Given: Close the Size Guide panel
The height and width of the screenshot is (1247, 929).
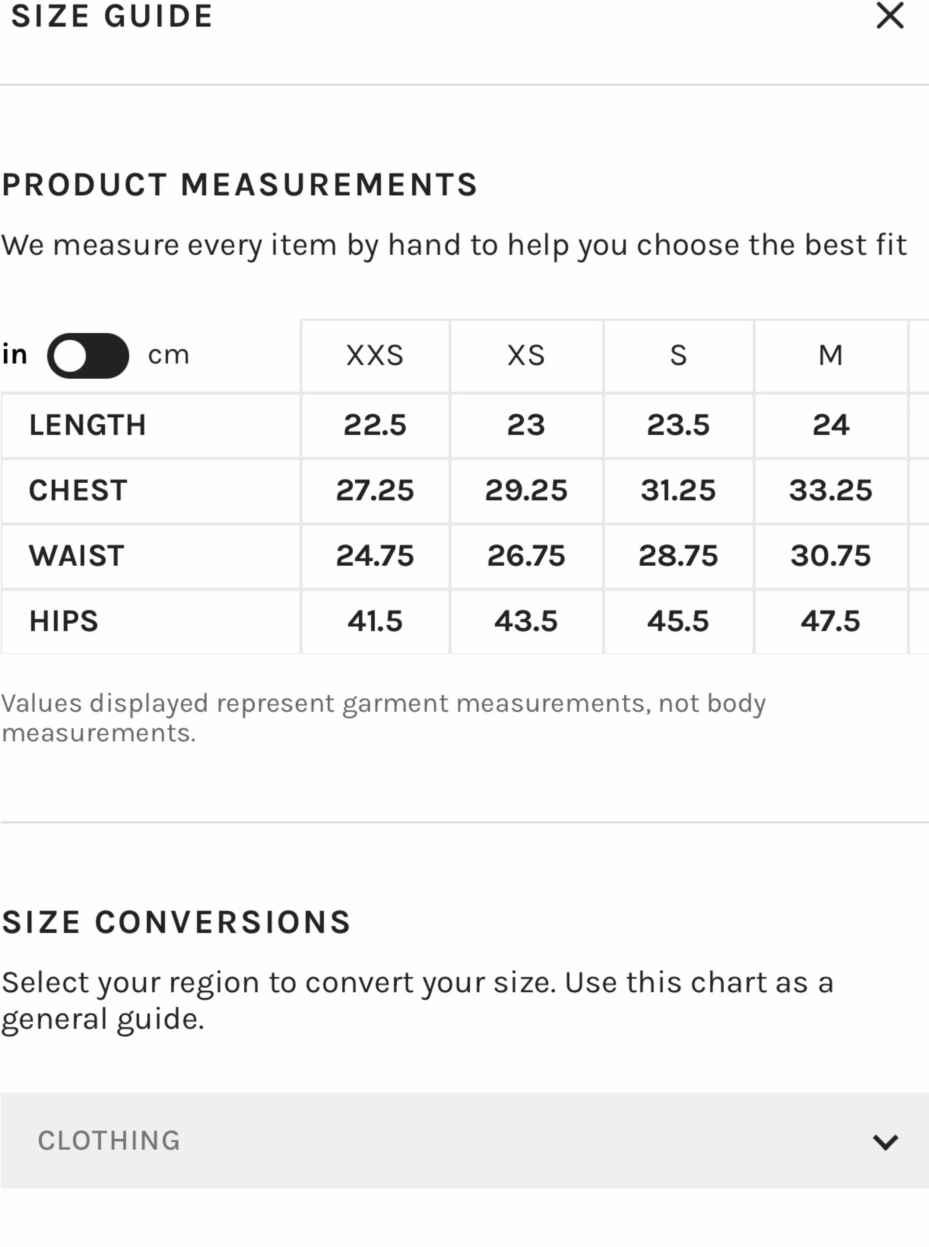Looking at the screenshot, I should pyautogui.click(x=890, y=15).
